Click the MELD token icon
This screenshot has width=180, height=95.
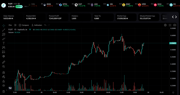(155, 5)
